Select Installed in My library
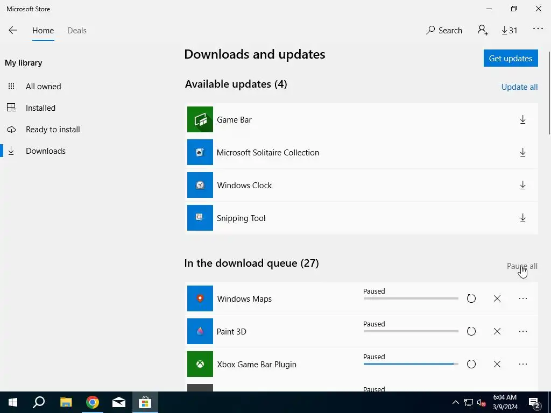This screenshot has width=551, height=413. point(40,108)
